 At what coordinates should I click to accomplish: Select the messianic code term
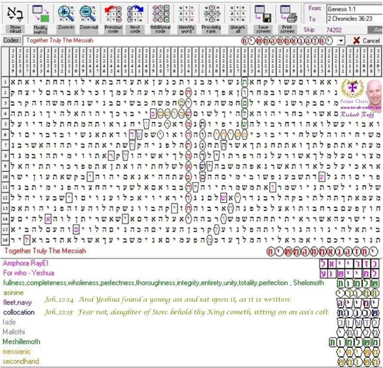tap(17, 351)
